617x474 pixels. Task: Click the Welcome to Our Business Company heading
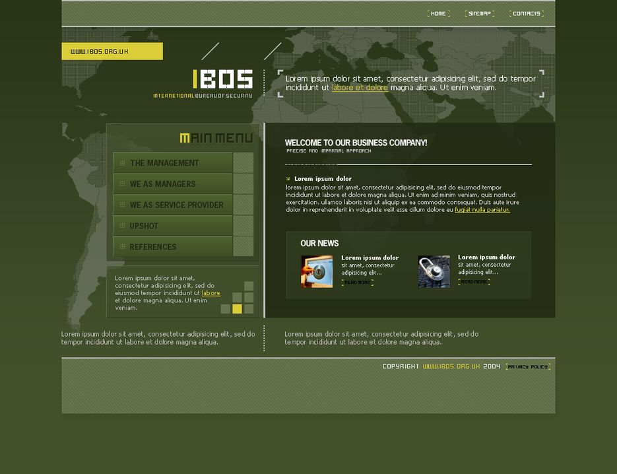click(x=356, y=143)
